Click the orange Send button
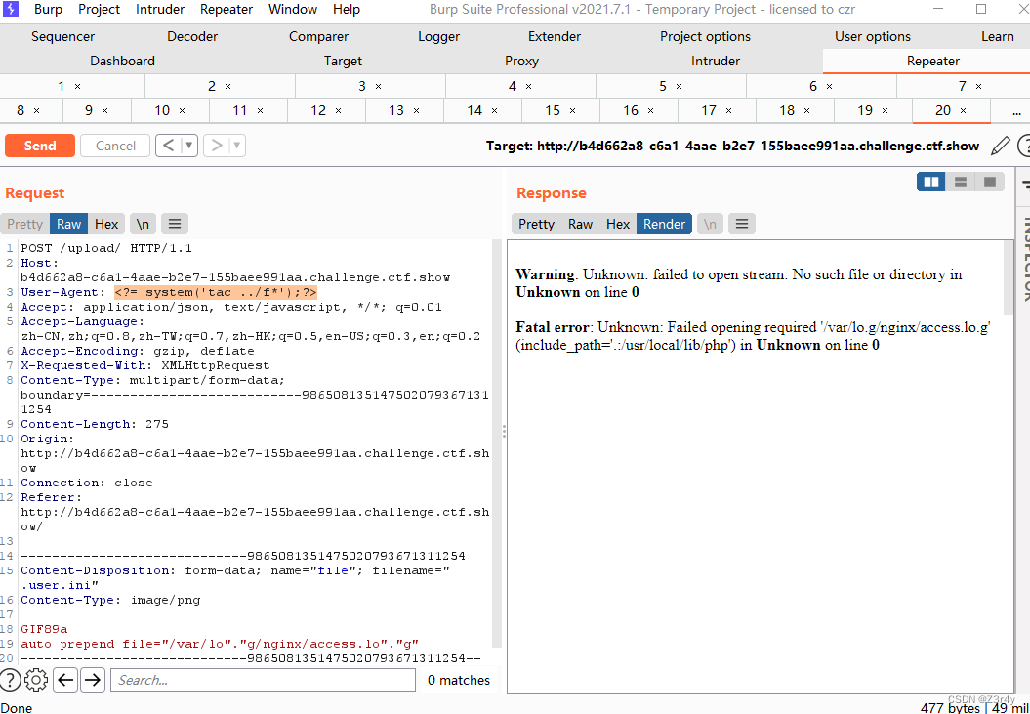The height and width of the screenshot is (714, 1030). [40, 146]
